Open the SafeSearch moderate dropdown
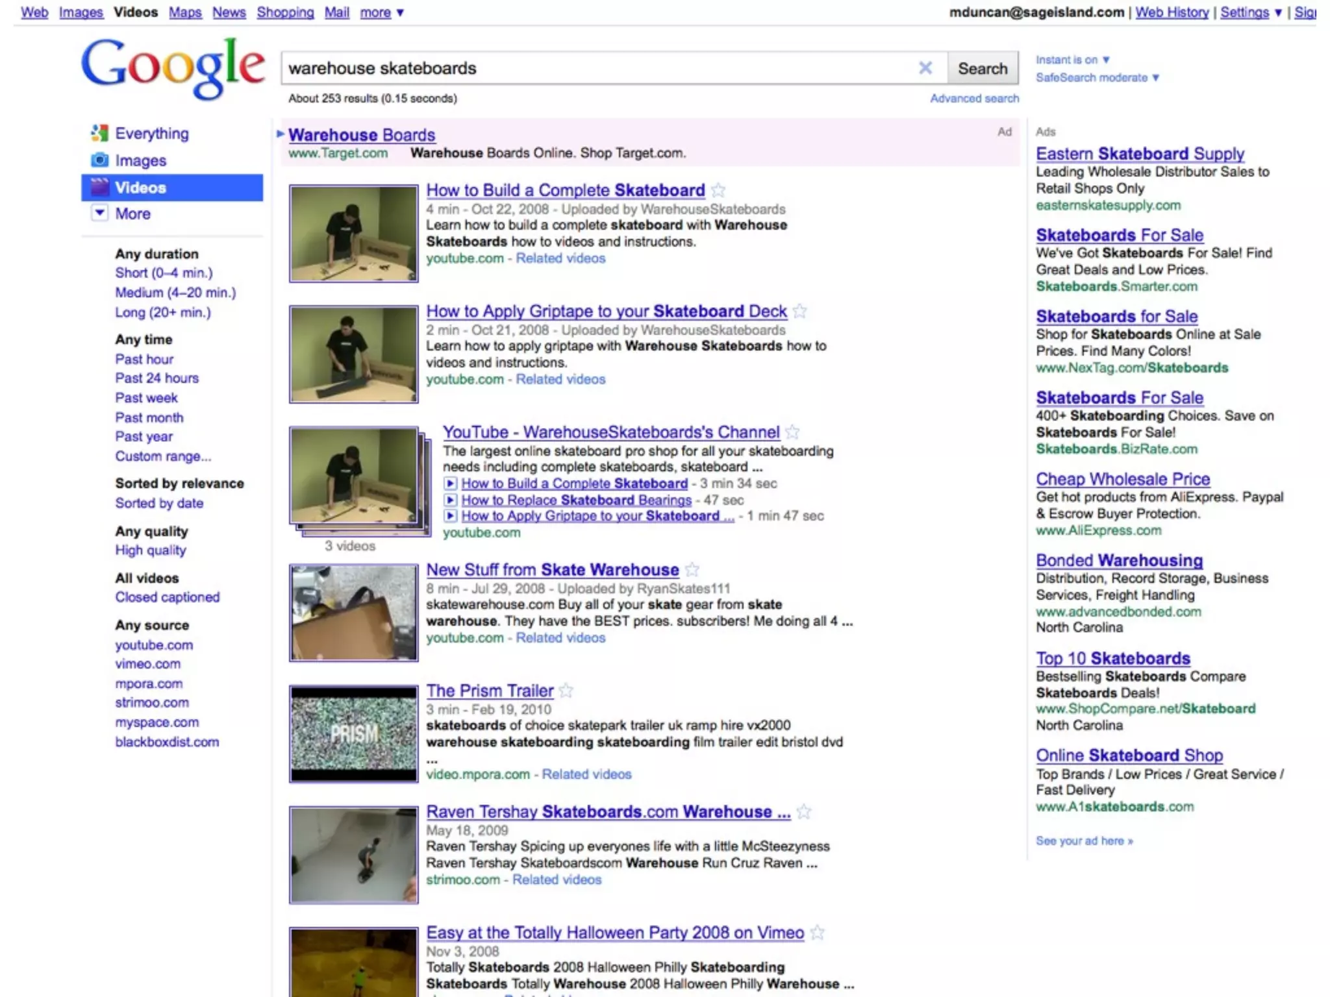 (1097, 78)
